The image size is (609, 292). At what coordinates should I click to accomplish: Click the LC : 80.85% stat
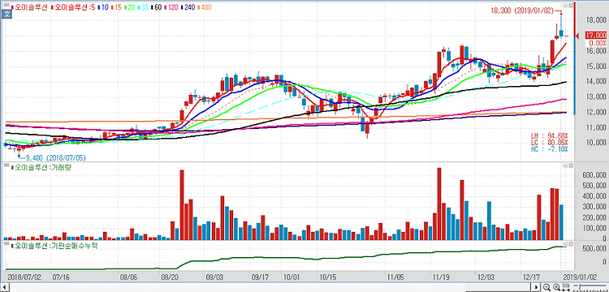click(550, 142)
